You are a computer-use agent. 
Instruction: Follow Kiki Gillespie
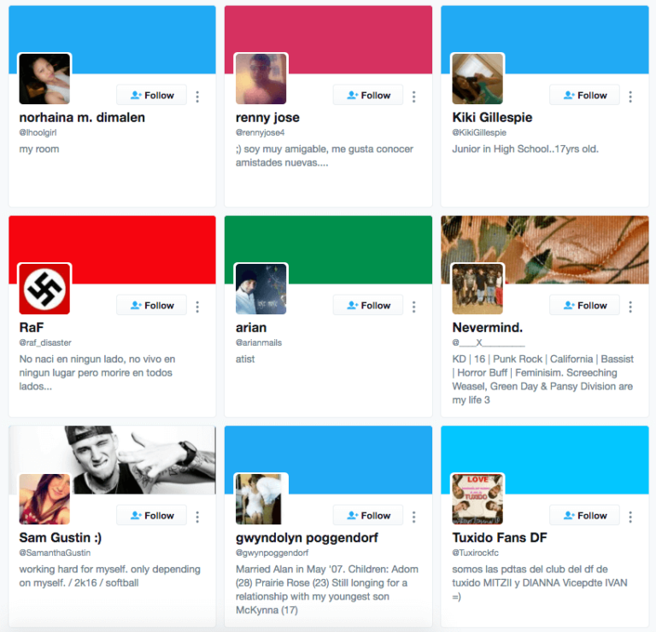point(584,95)
